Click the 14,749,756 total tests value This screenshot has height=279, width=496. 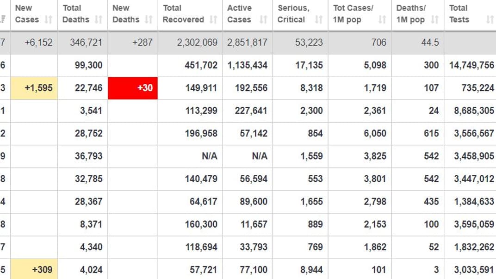(471, 65)
